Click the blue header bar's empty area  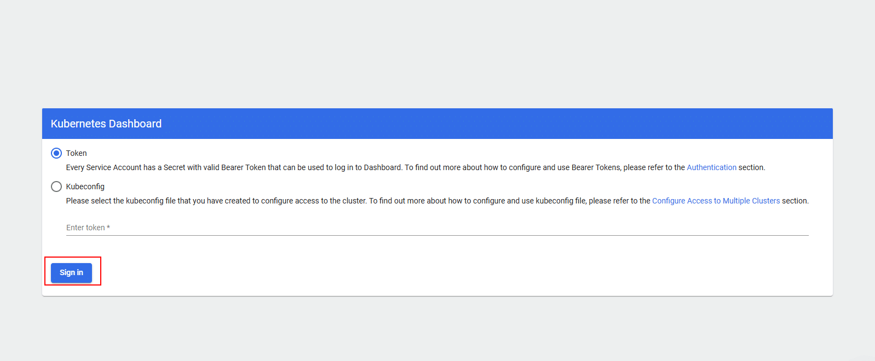[x=493, y=124]
